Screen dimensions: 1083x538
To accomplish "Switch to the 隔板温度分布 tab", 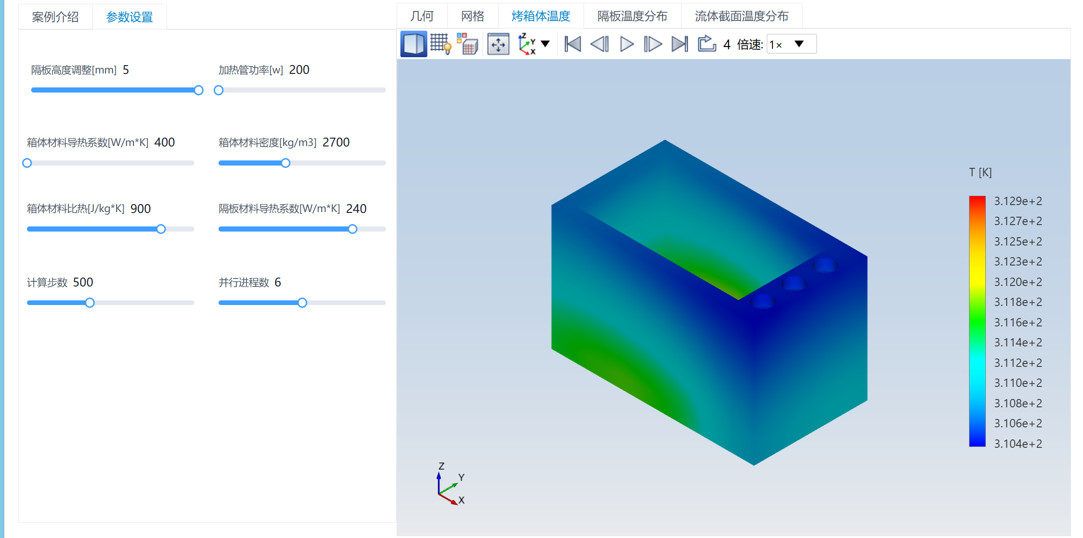I will (x=632, y=16).
